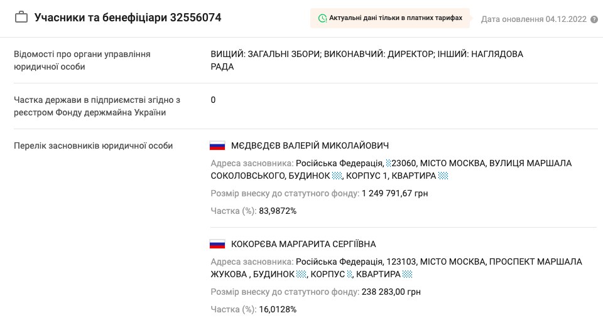Click the 'Учасники та бенефіціари 32556074' heading

[x=128, y=18]
